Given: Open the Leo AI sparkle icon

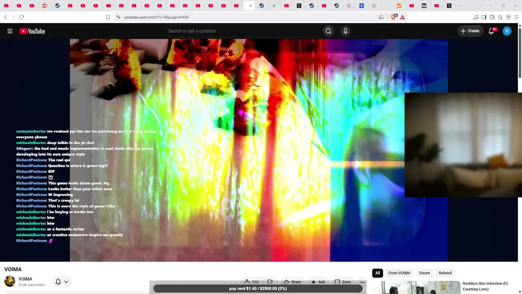Looking at the screenshot, I should [x=500, y=17].
